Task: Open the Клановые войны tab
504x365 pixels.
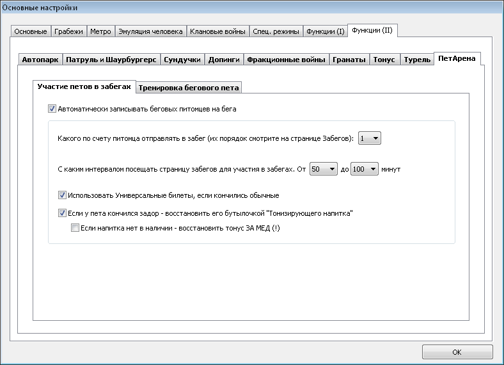Action: tap(217, 31)
